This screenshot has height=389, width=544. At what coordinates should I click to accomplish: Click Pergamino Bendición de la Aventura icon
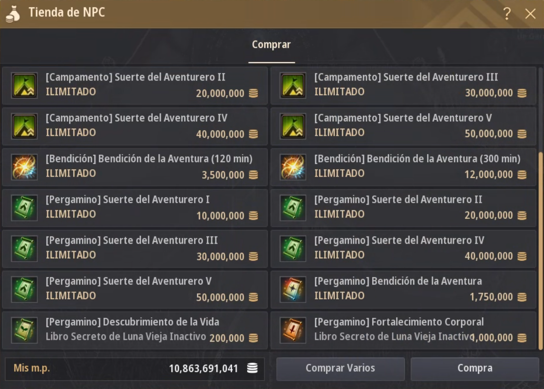[x=293, y=289]
